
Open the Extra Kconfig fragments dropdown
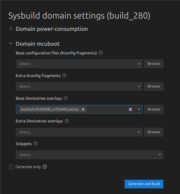[79, 86]
